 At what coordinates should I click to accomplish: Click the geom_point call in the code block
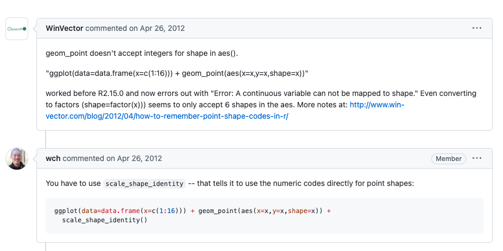point(261,211)
